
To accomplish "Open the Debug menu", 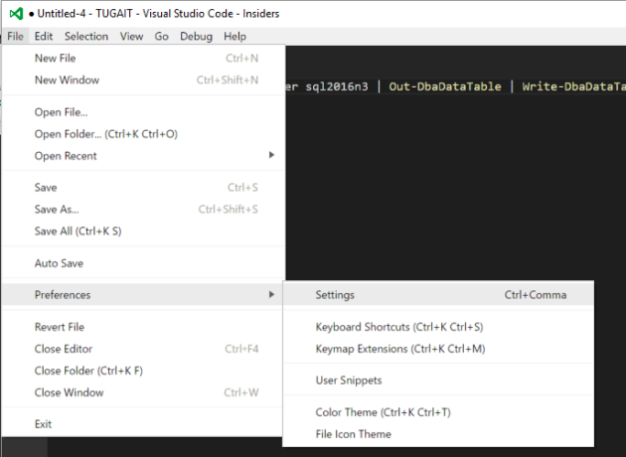I will [196, 37].
